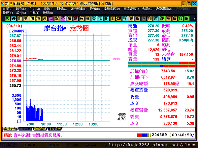Click the magenta 綜 toolbar icon
The image size is (198, 148).
tap(63, 19)
